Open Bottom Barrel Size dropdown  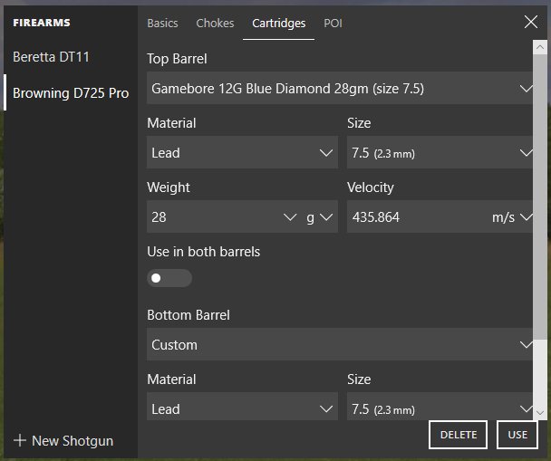[x=440, y=409]
